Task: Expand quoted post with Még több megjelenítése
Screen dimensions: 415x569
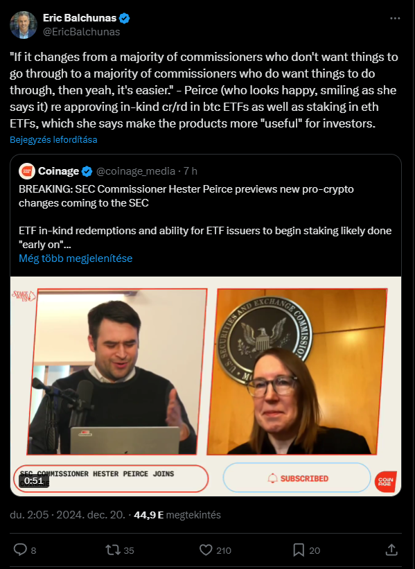Action: 76,259
